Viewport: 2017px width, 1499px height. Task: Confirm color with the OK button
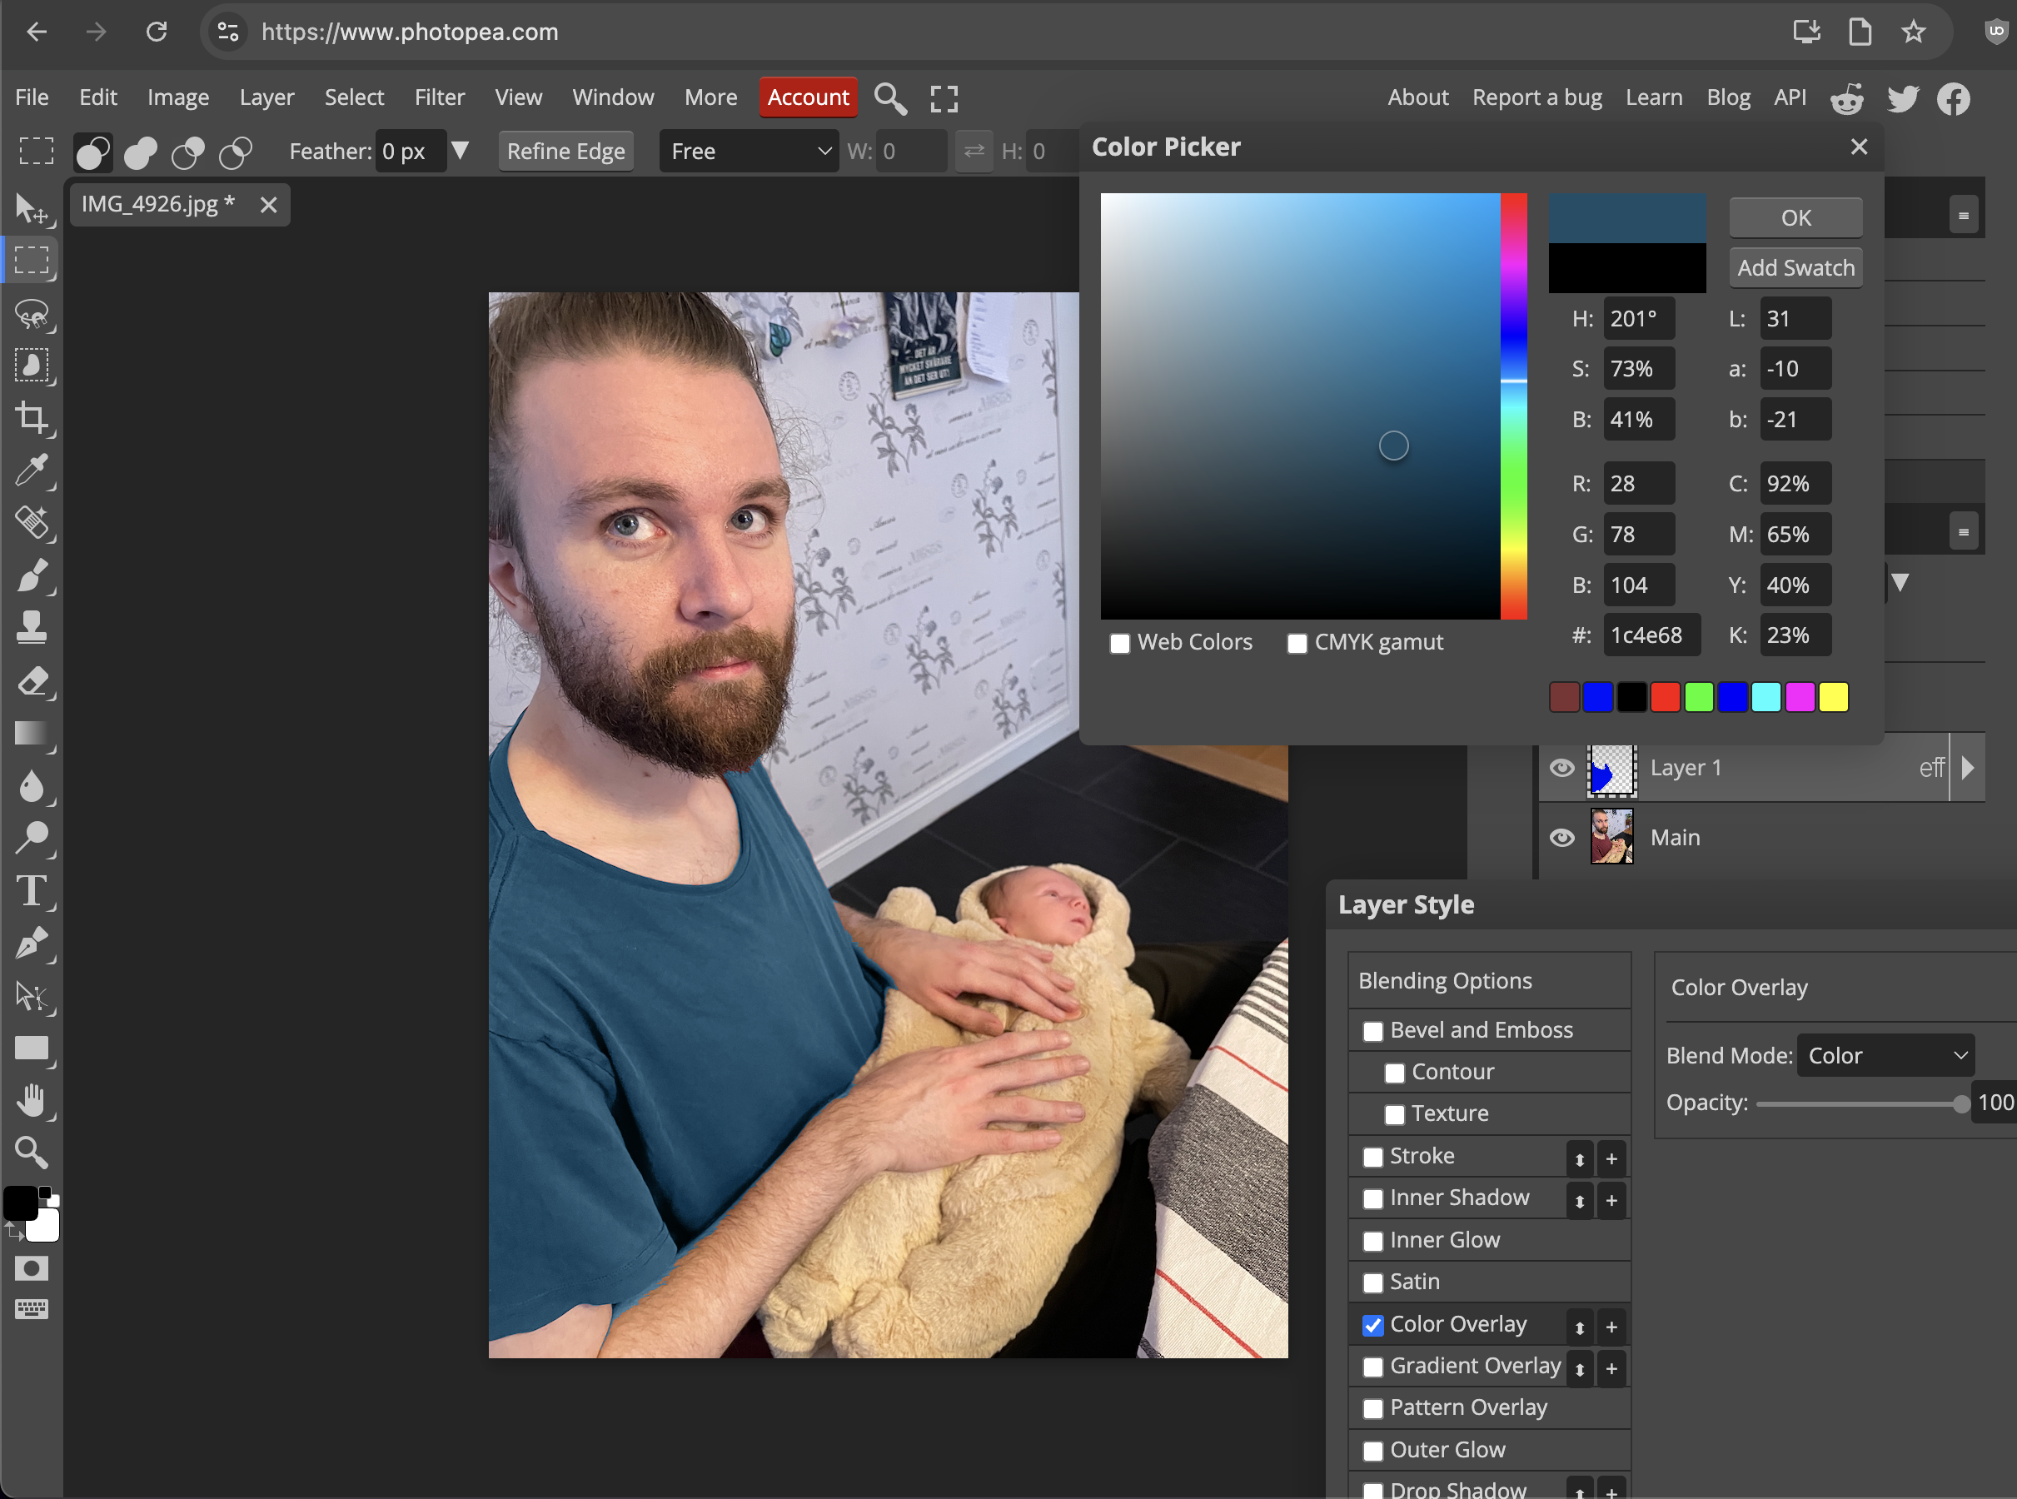coord(1794,217)
